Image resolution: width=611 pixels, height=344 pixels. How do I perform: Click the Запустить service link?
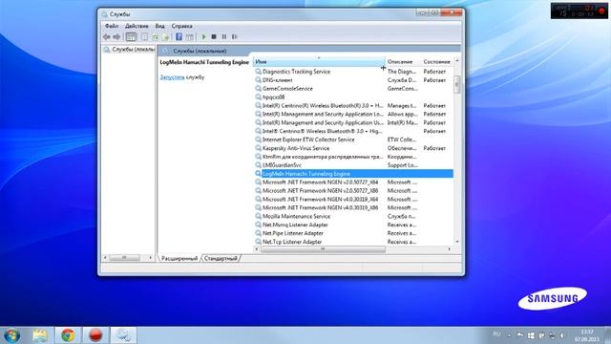(172, 77)
